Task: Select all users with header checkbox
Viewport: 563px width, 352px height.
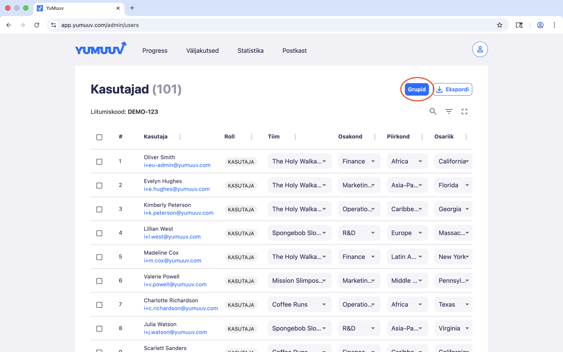Action: tap(100, 137)
